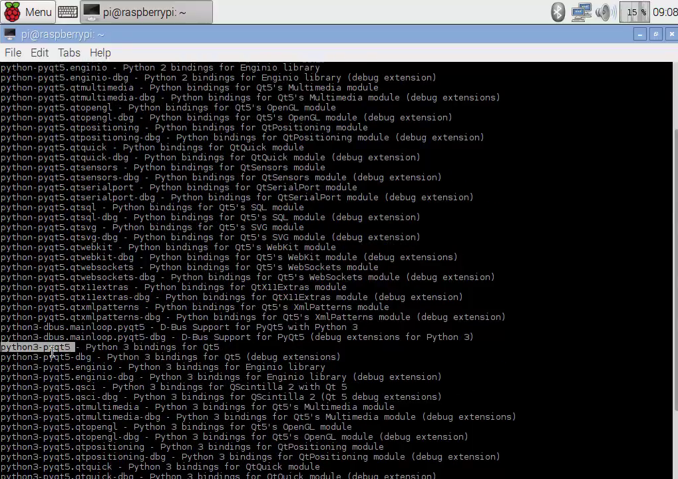Open the Tabs menu in LXTerminal

pyautogui.click(x=69, y=53)
